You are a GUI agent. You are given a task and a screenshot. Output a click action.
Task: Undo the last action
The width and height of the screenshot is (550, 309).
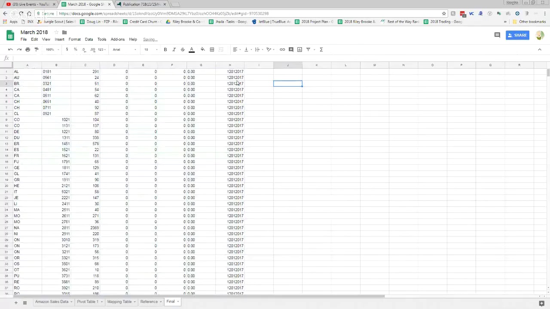10,49
